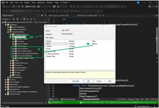Viewport: 159px width, 108px height.
Task: Expand the Person.EmailAddress table node
Action: point(13,56)
